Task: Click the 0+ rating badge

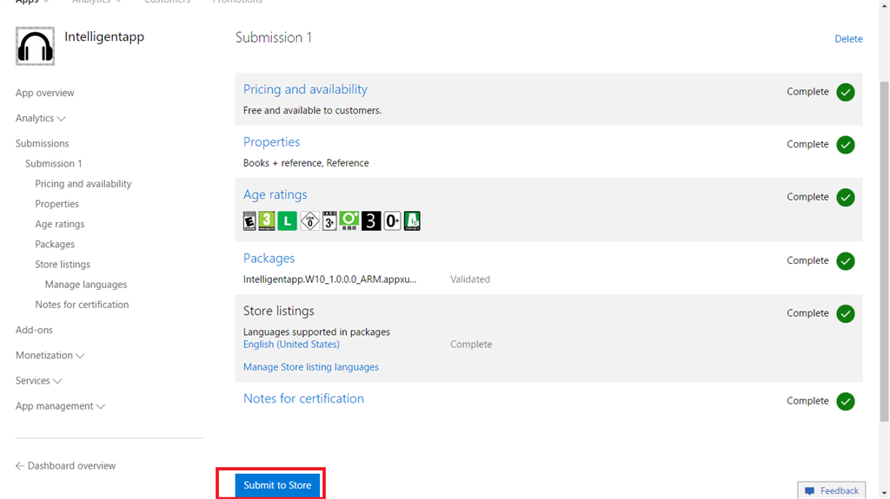Action: (392, 220)
